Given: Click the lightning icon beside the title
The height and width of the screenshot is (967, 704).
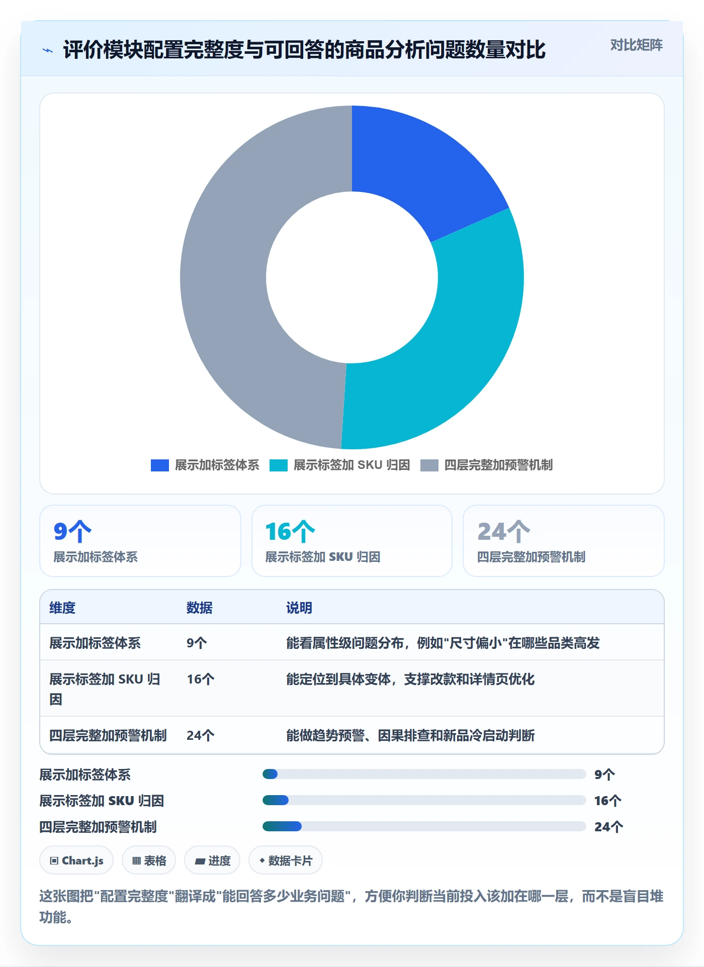Looking at the screenshot, I should click(x=48, y=50).
